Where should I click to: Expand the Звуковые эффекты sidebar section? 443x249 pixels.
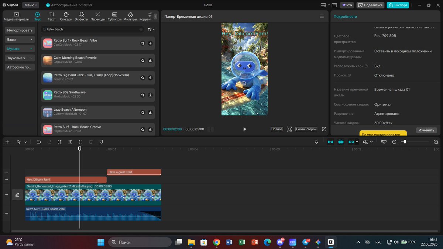pyautogui.click(x=20, y=58)
